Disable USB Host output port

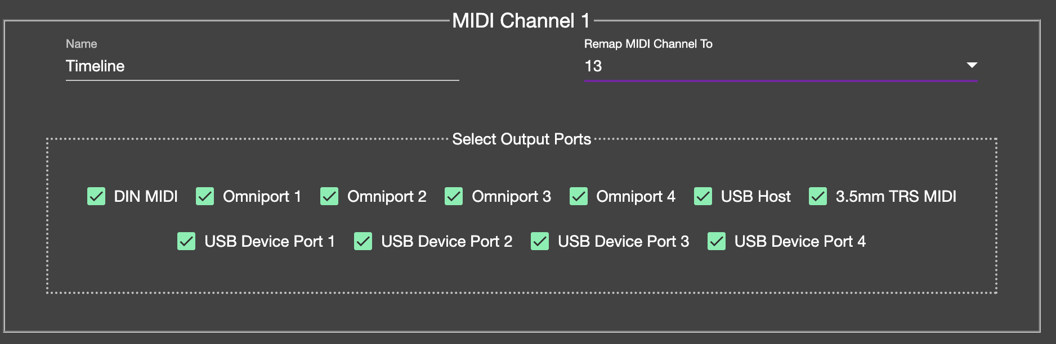tap(703, 196)
